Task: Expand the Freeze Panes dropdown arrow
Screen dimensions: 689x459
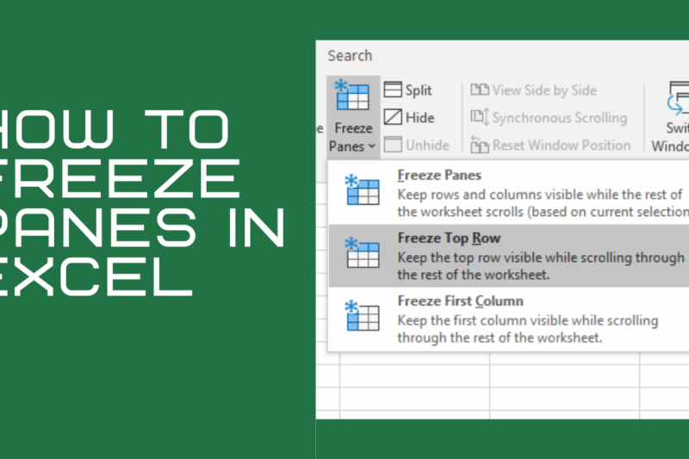Action: [371, 146]
